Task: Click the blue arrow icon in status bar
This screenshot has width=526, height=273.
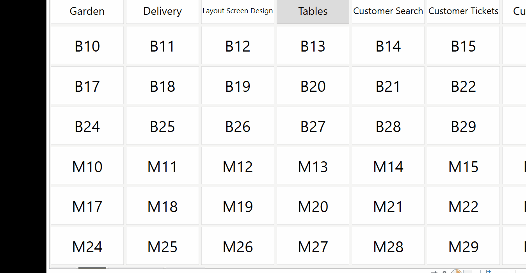Action: pyautogui.click(x=489, y=271)
